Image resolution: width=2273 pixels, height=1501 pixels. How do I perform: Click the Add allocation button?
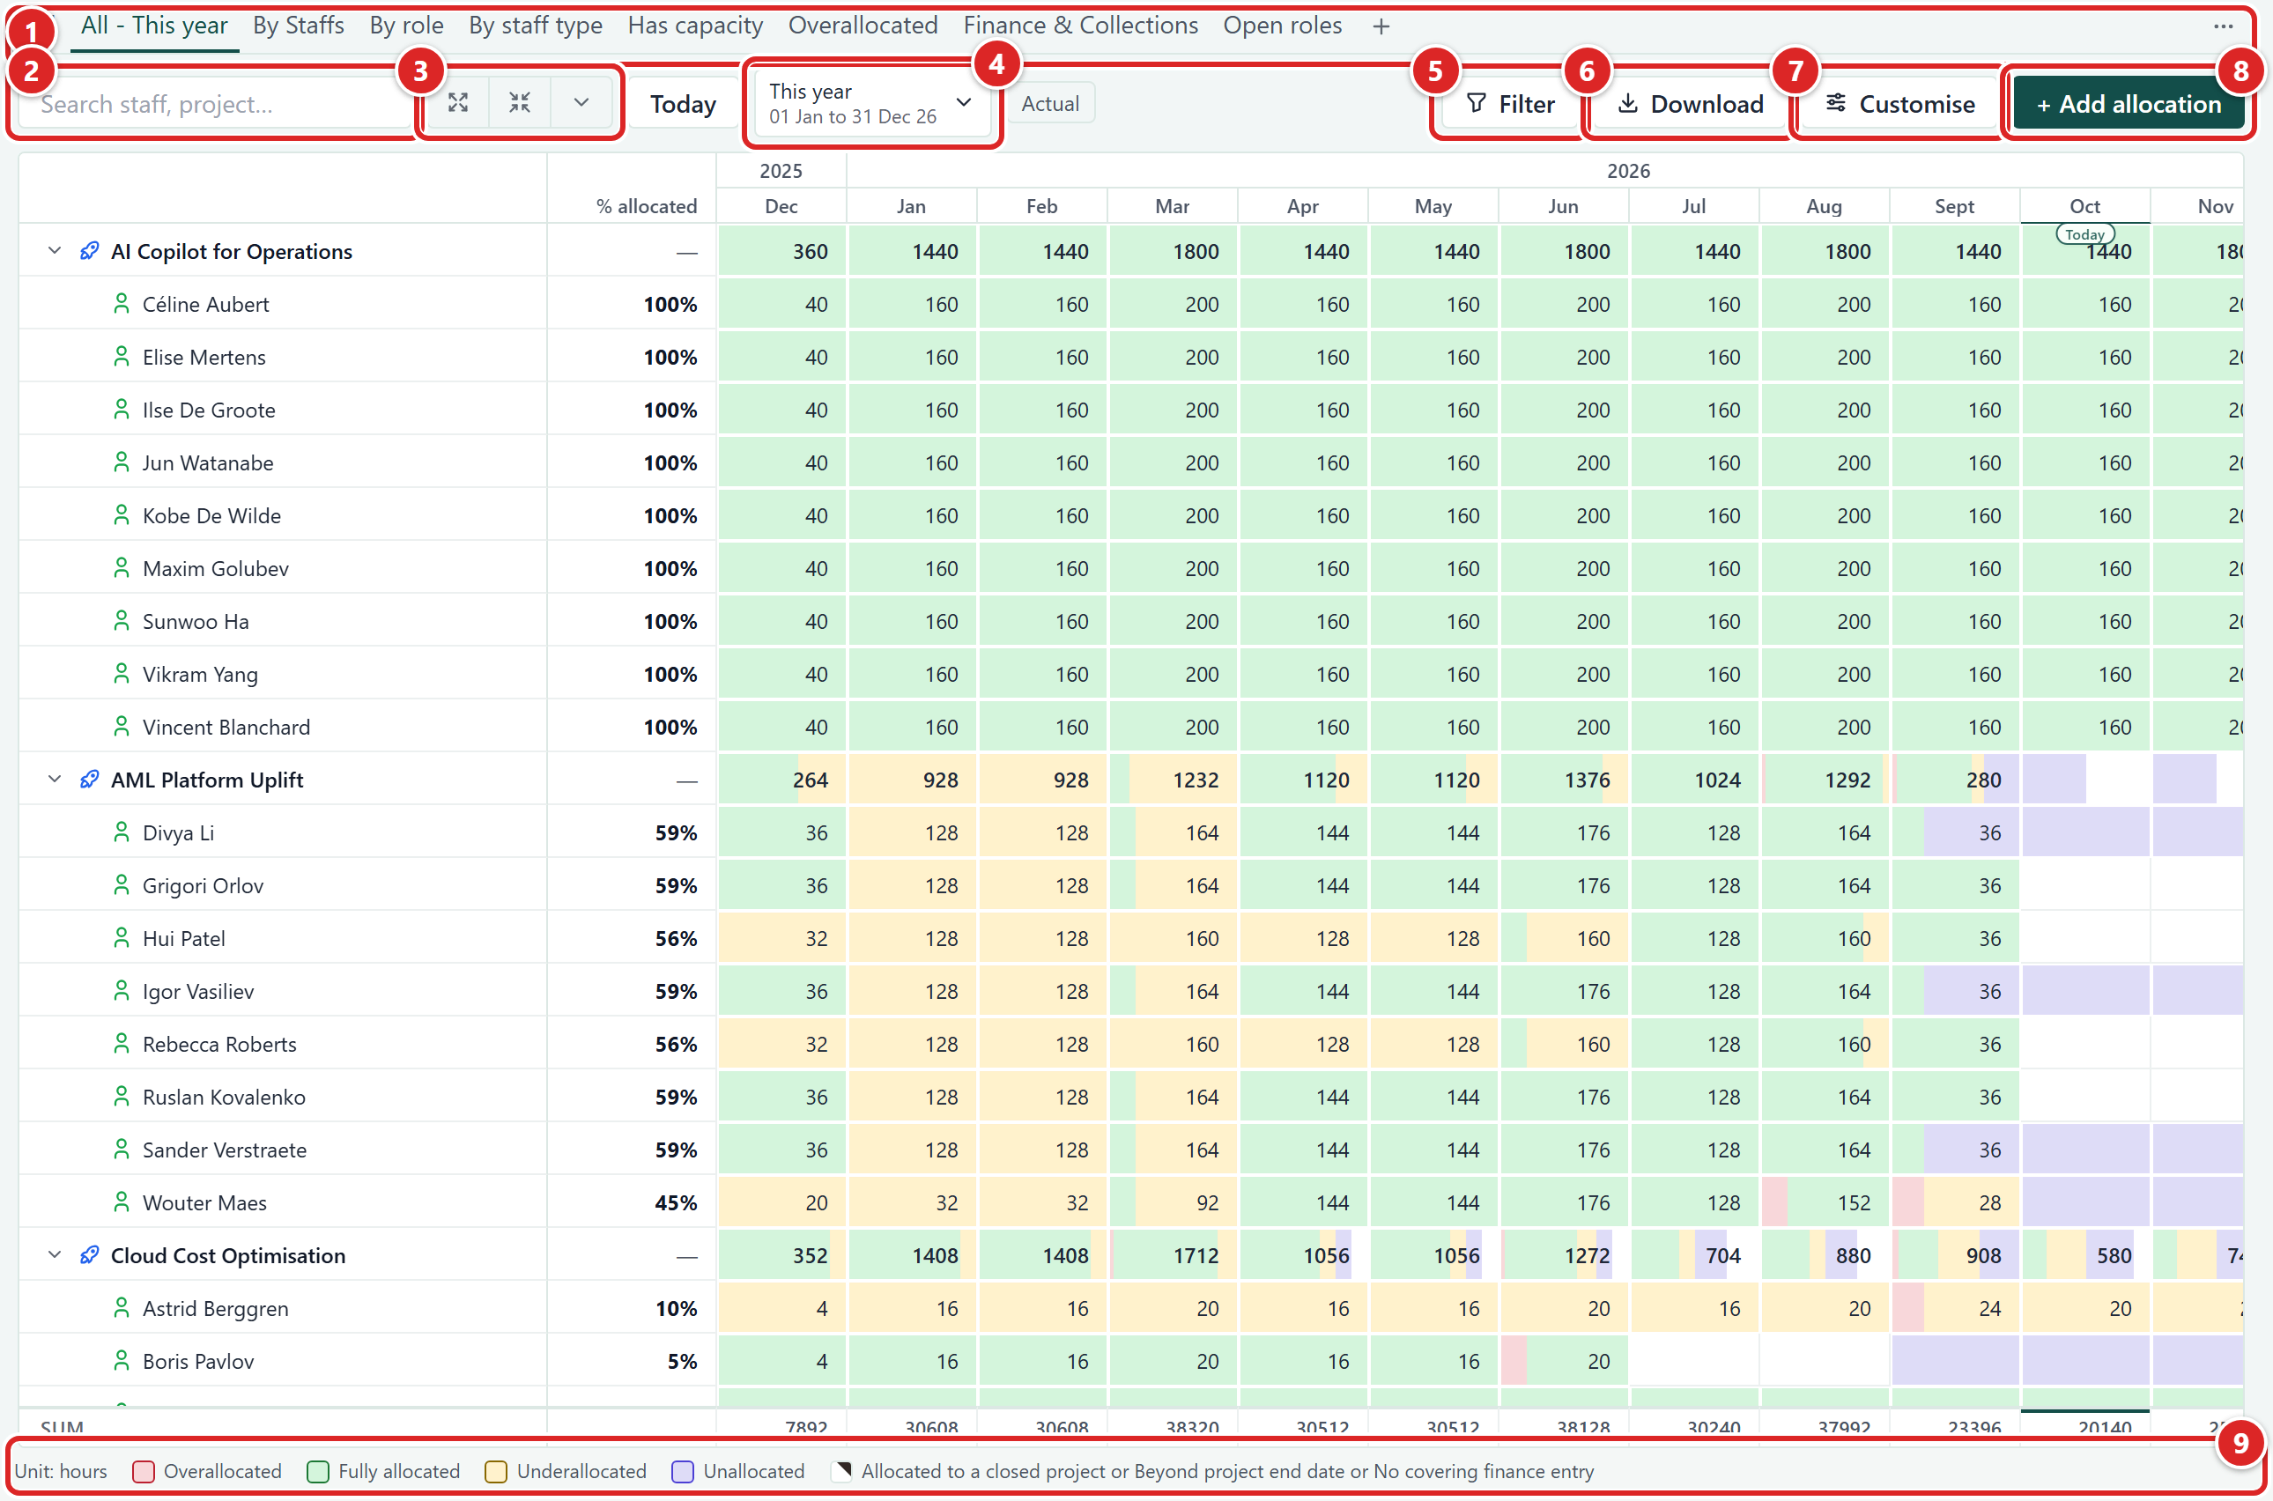click(2129, 103)
